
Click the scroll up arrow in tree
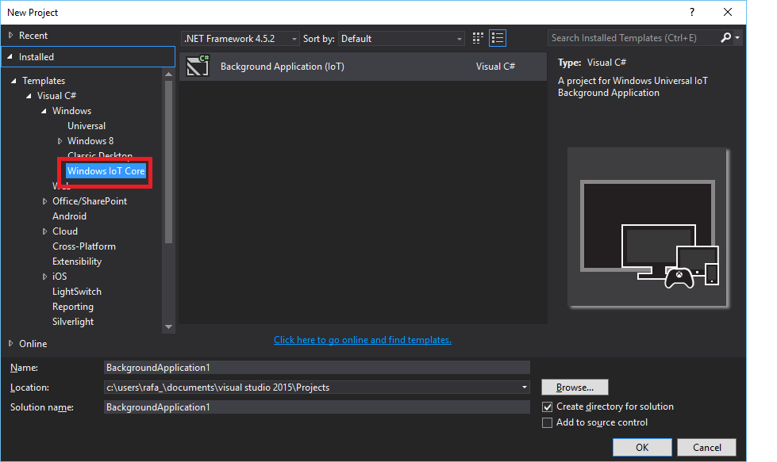coord(168,74)
